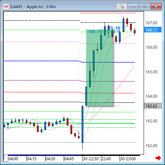This screenshot has width=165, height=165.
Task: Click the 04:45 time axis label
Action: click(69, 159)
